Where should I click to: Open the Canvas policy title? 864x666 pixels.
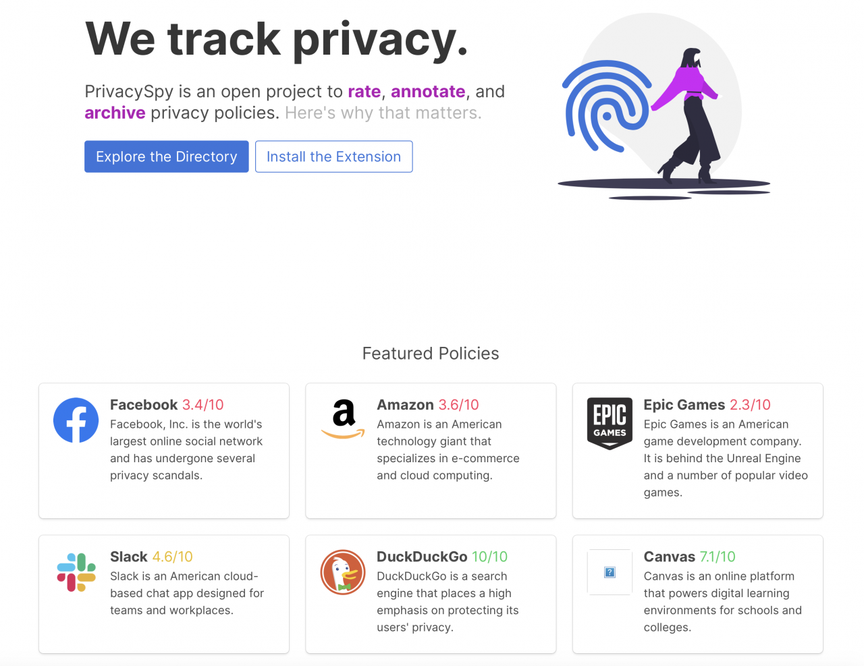[x=669, y=557]
